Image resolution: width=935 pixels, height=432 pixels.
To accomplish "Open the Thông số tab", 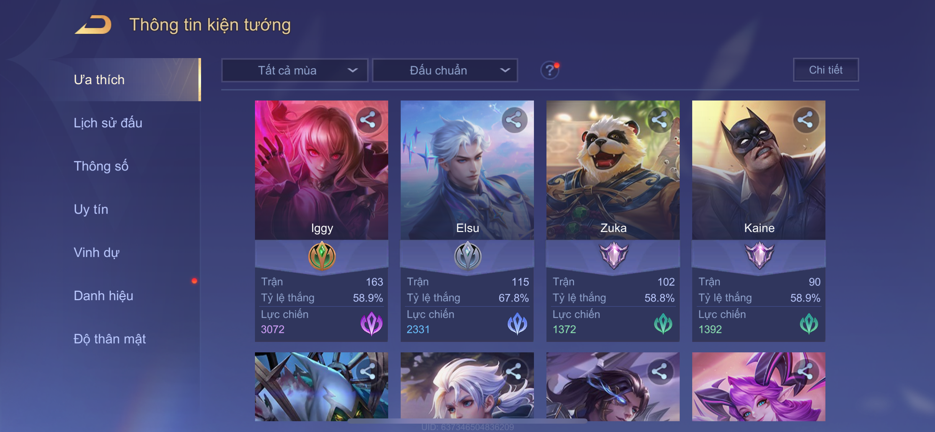I will [x=101, y=166].
